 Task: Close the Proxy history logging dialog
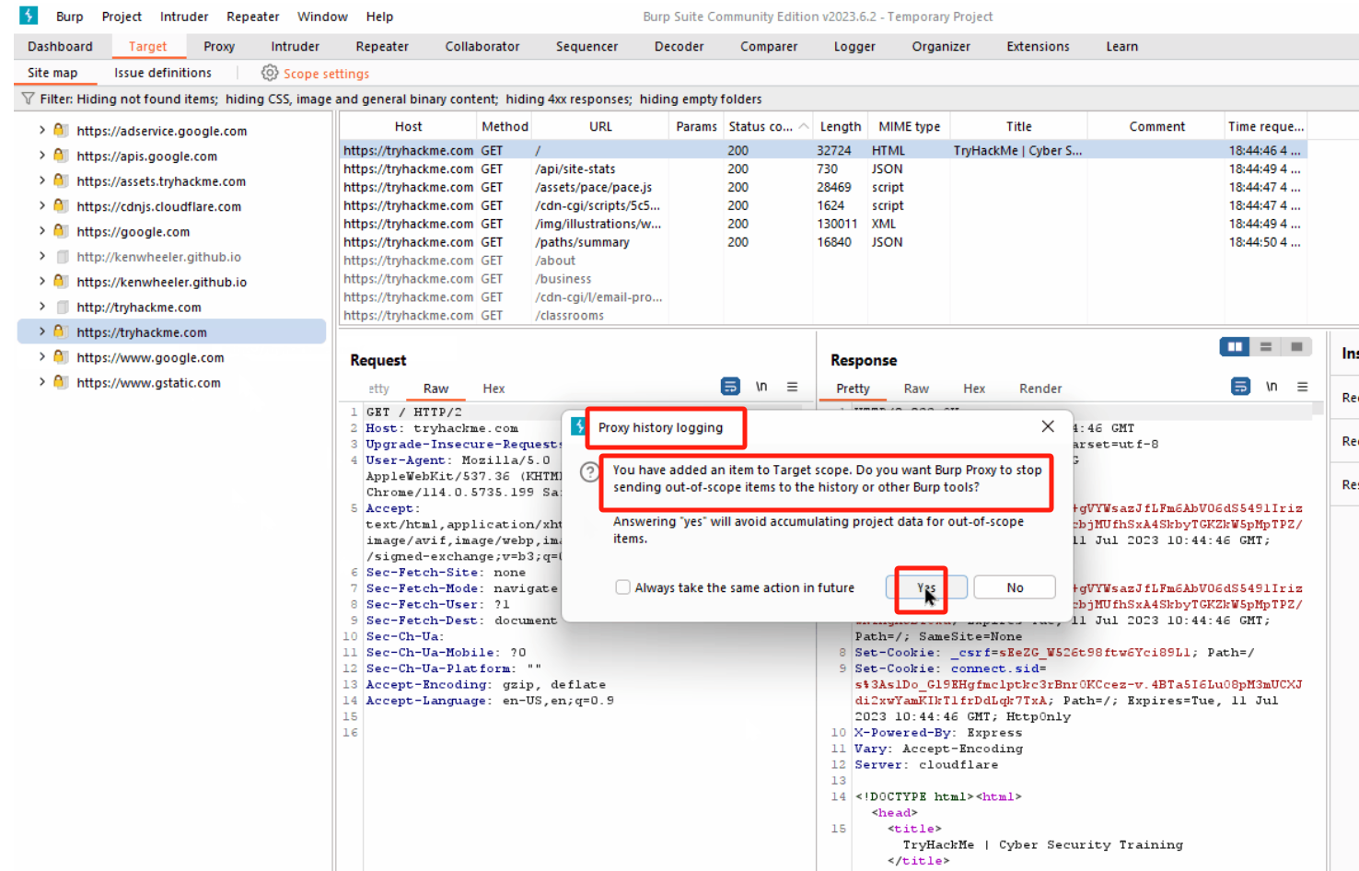pos(1048,426)
